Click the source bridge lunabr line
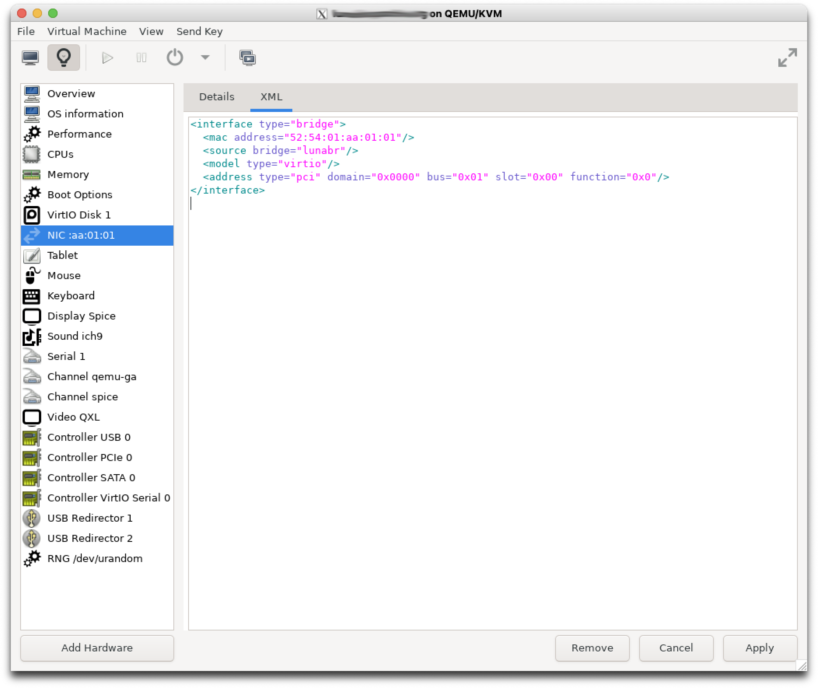Viewport: 818px width, 688px height. point(280,151)
